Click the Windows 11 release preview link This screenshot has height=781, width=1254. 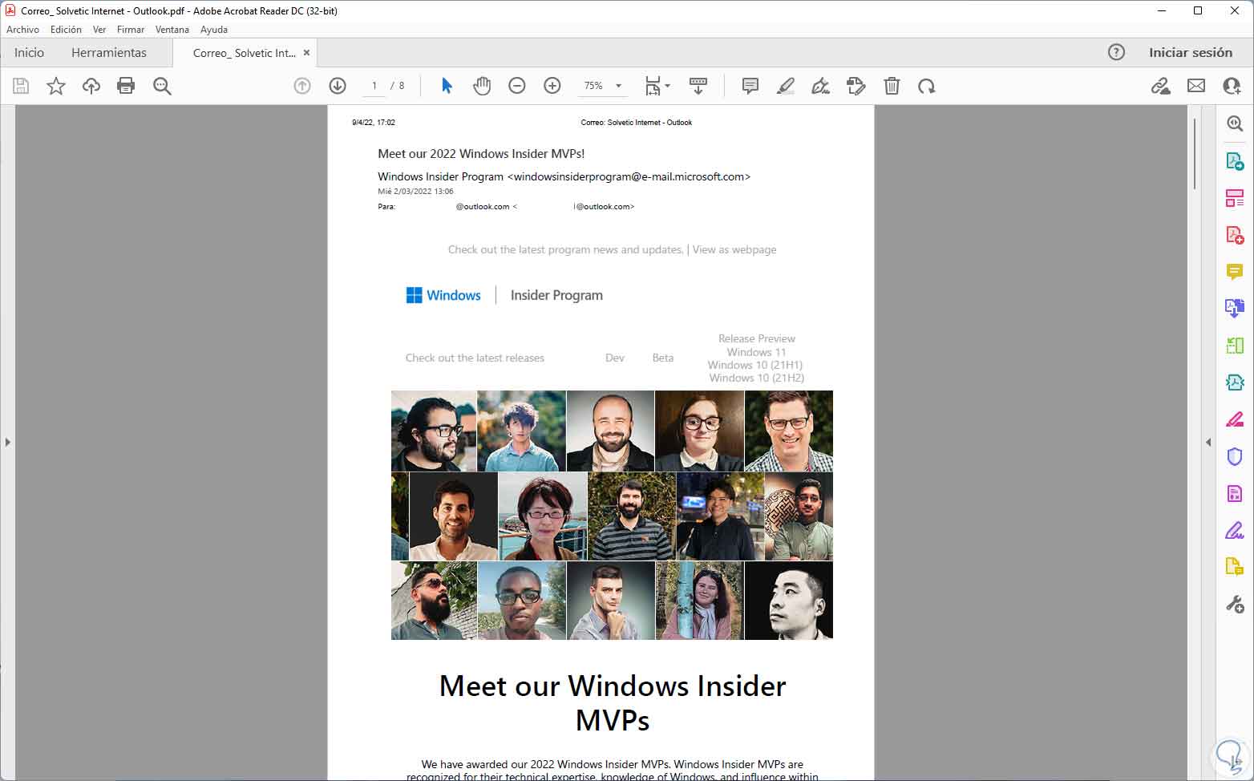click(x=756, y=352)
